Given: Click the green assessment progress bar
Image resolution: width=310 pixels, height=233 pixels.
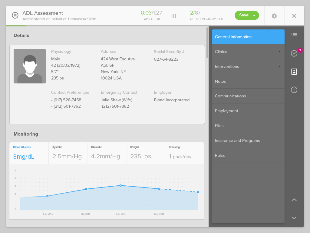Looking at the screenshot, I should point(16,26).
